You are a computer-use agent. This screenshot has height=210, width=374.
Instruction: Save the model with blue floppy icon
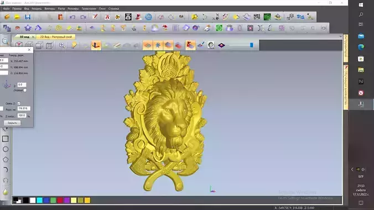(x=28, y=17)
